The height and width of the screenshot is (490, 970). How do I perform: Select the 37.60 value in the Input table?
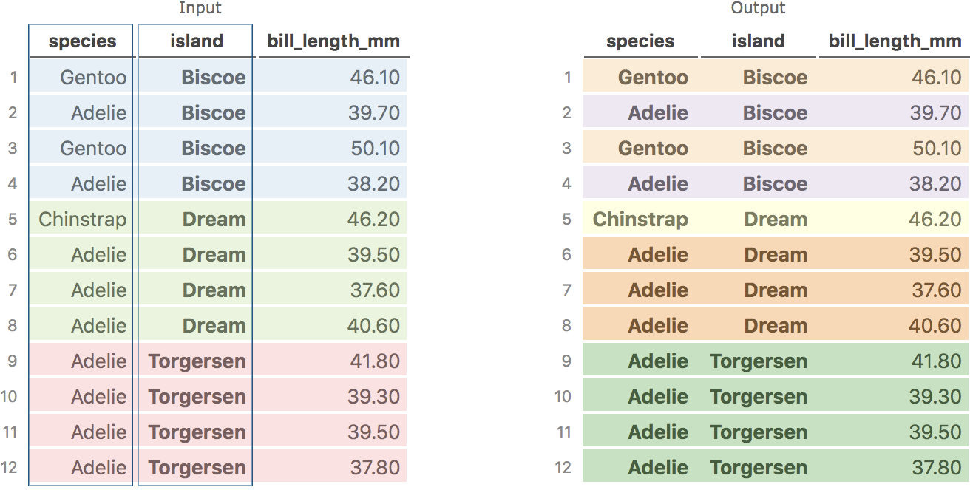[x=373, y=290]
